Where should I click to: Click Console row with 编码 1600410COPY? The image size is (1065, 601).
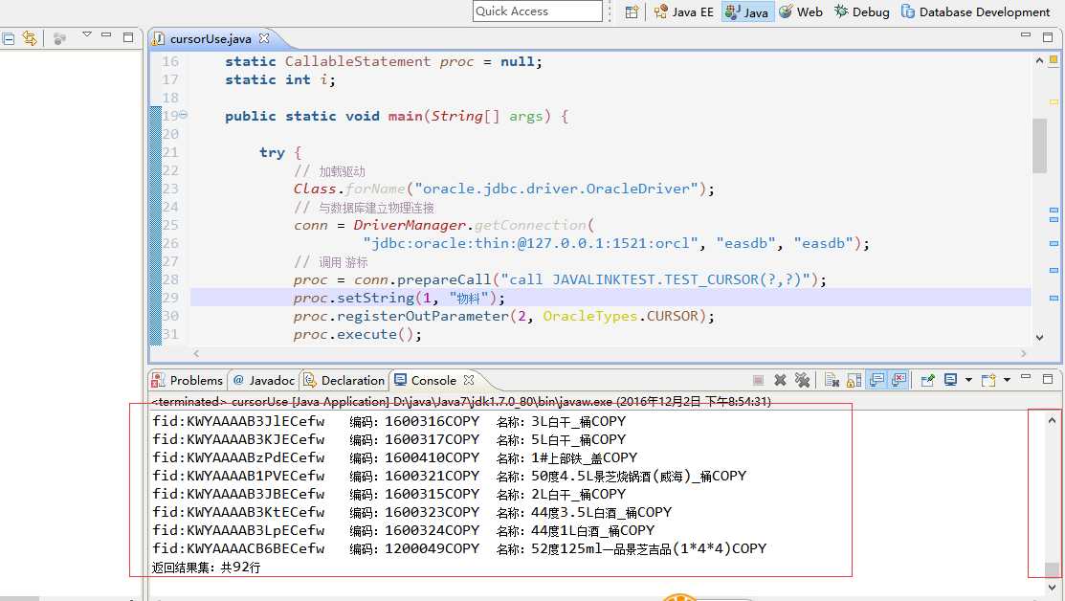coord(394,457)
